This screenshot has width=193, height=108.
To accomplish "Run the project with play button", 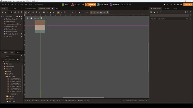I will coord(164,4).
